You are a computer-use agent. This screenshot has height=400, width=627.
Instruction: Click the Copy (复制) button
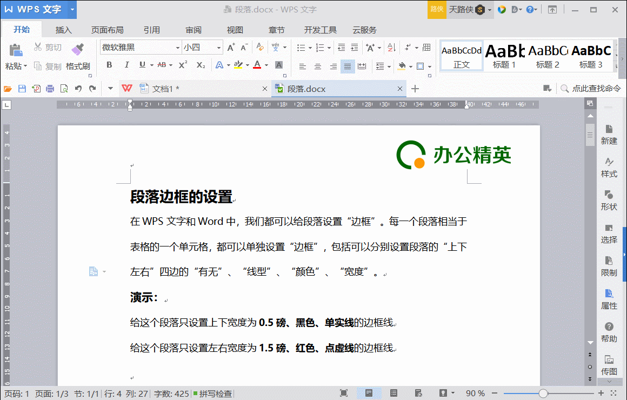point(48,66)
